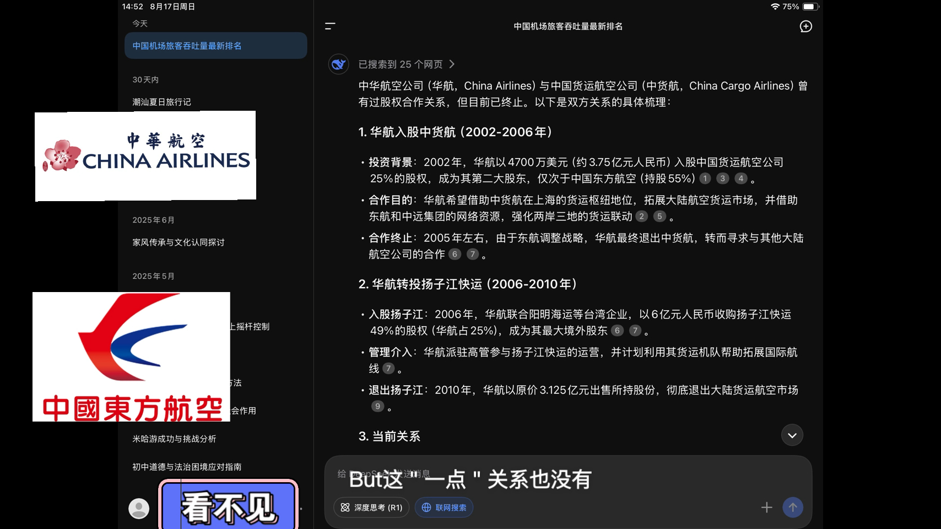Tap heading '1. 华航入股中货航 (2002-2006年)'
The image size is (941, 529).
(x=455, y=132)
